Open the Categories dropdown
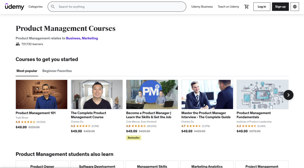This screenshot has width=304, height=168. pos(35,7)
